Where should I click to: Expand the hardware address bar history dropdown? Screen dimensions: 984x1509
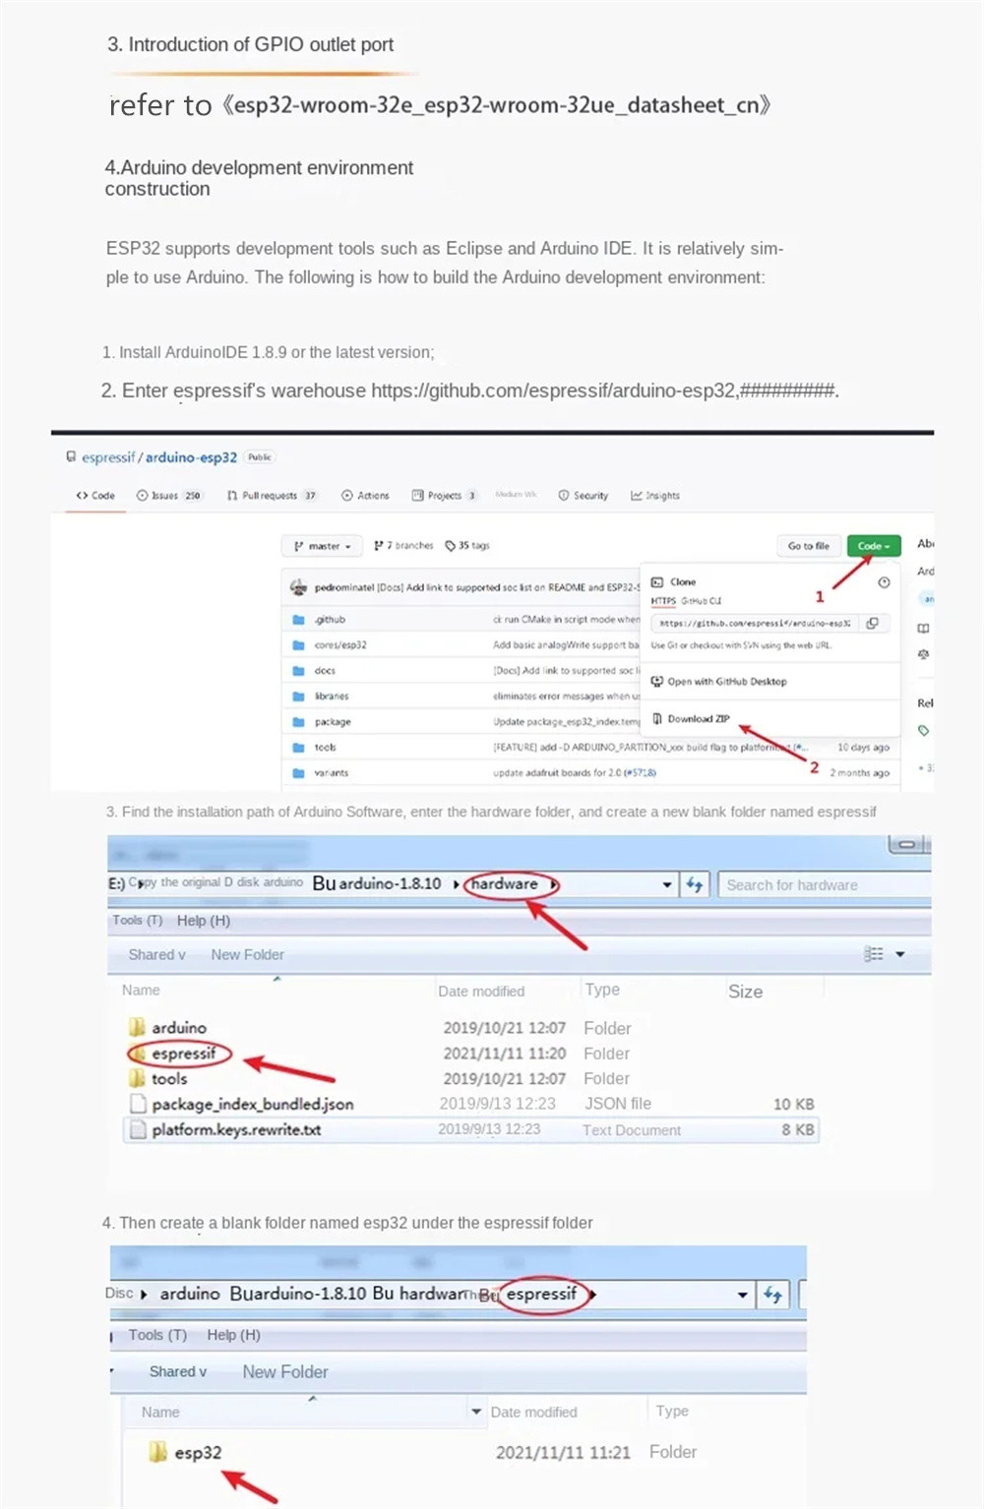pos(667,884)
